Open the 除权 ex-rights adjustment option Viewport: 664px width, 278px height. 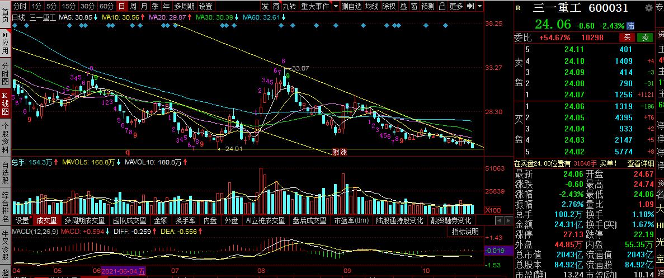389,6
